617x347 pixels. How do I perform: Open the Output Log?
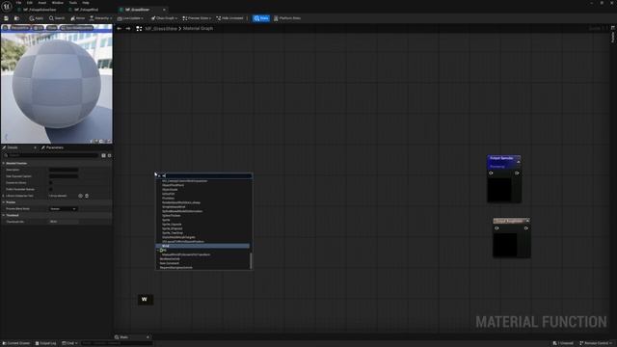point(45,343)
